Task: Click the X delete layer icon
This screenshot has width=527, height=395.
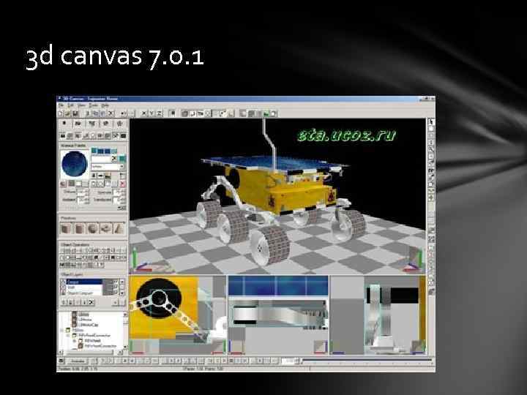Action: (91, 302)
